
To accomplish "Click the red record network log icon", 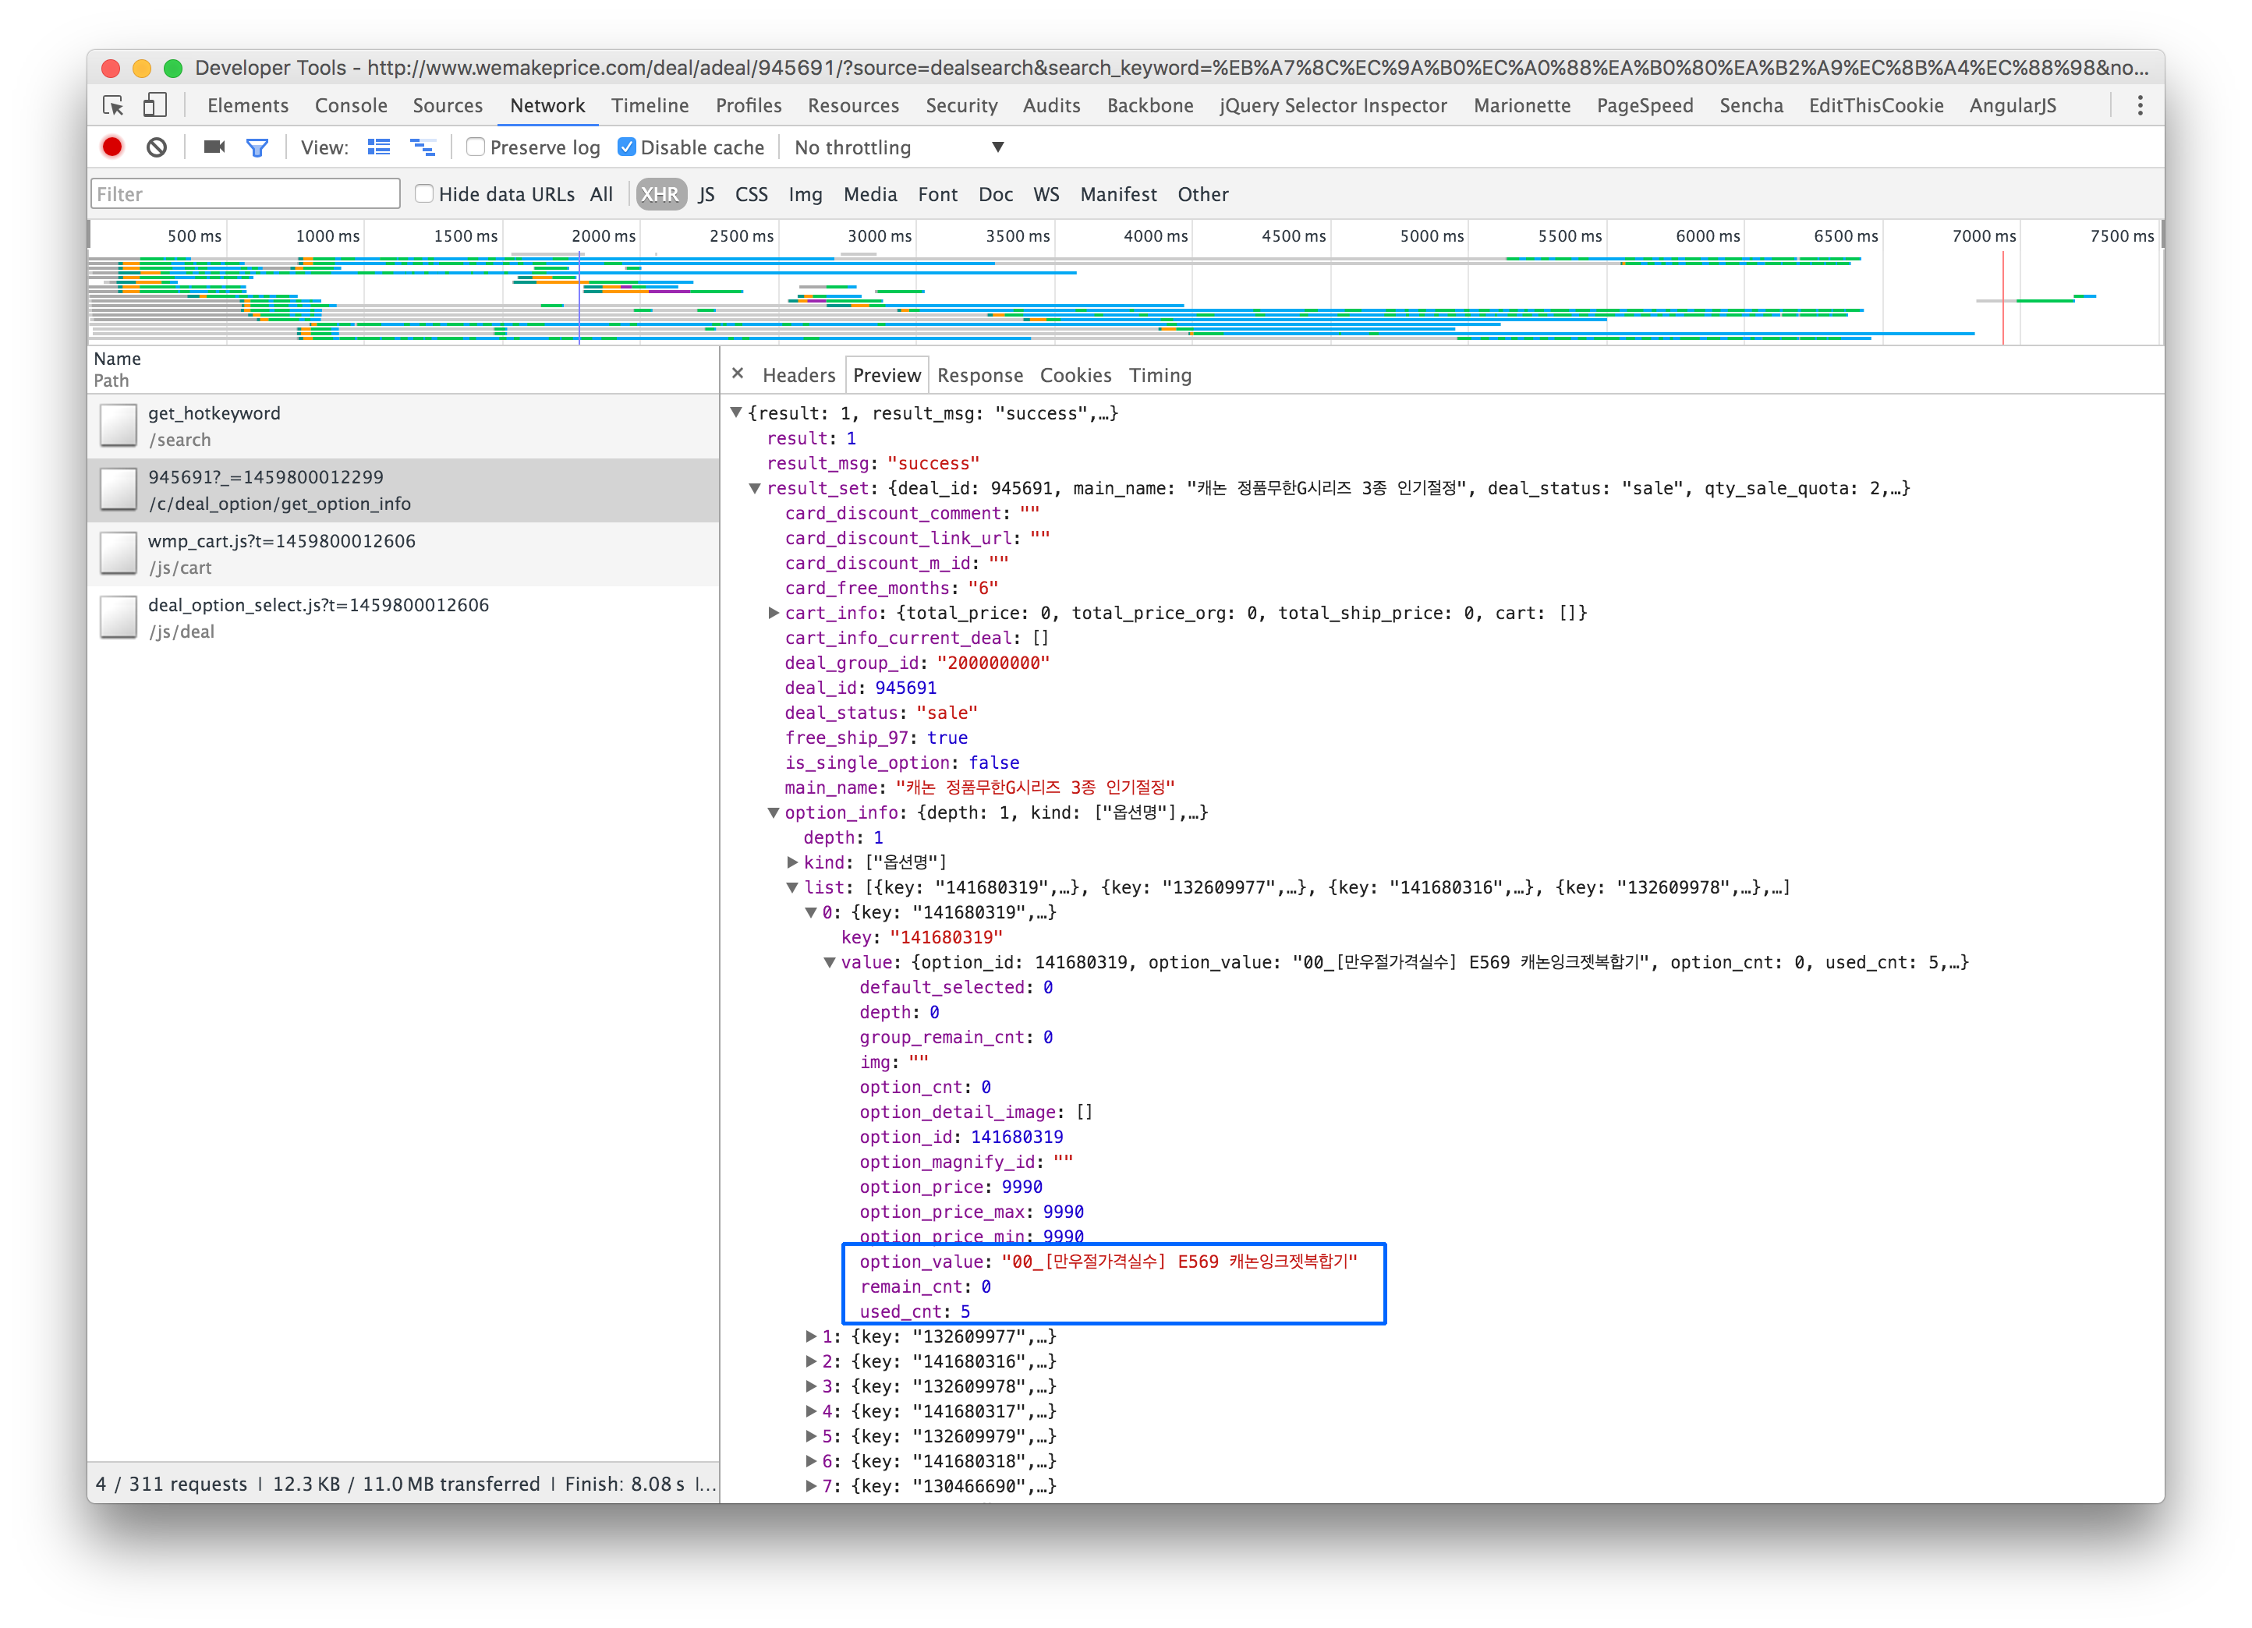I will click(112, 147).
